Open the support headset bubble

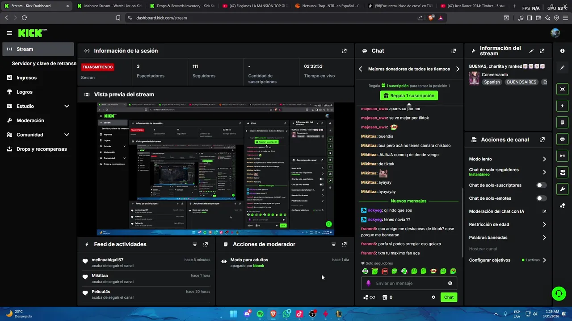coord(559,293)
